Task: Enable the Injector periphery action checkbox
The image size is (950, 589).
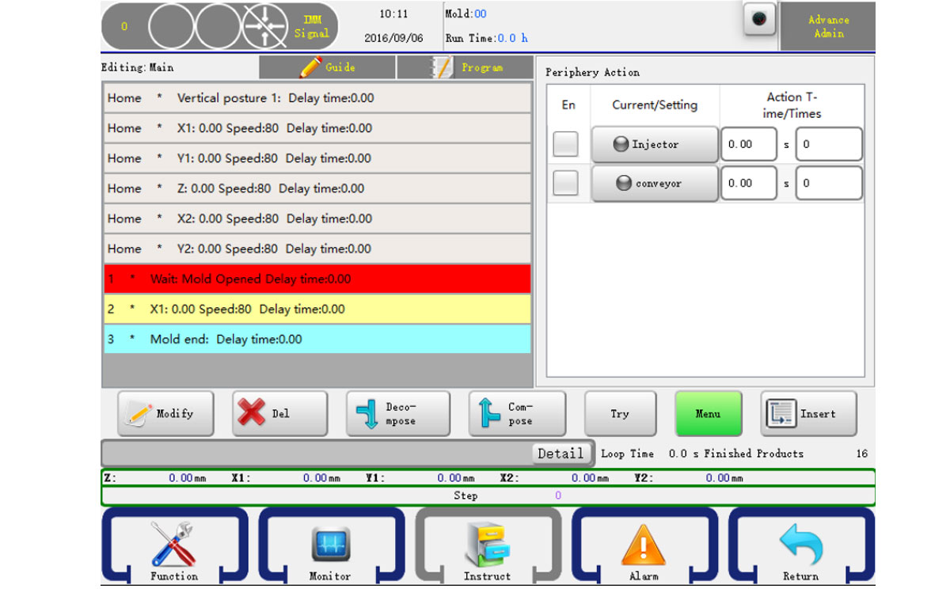Action: pos(565,144)
